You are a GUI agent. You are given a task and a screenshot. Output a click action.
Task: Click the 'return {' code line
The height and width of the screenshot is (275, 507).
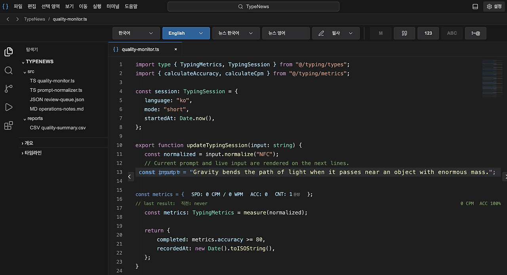click(157, 230)
